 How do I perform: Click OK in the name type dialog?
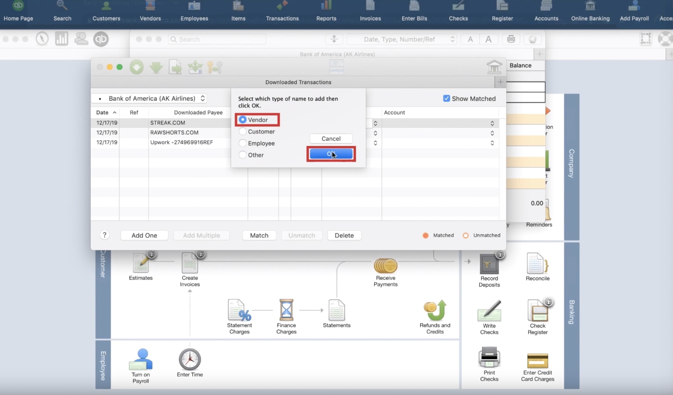point(331,154)
